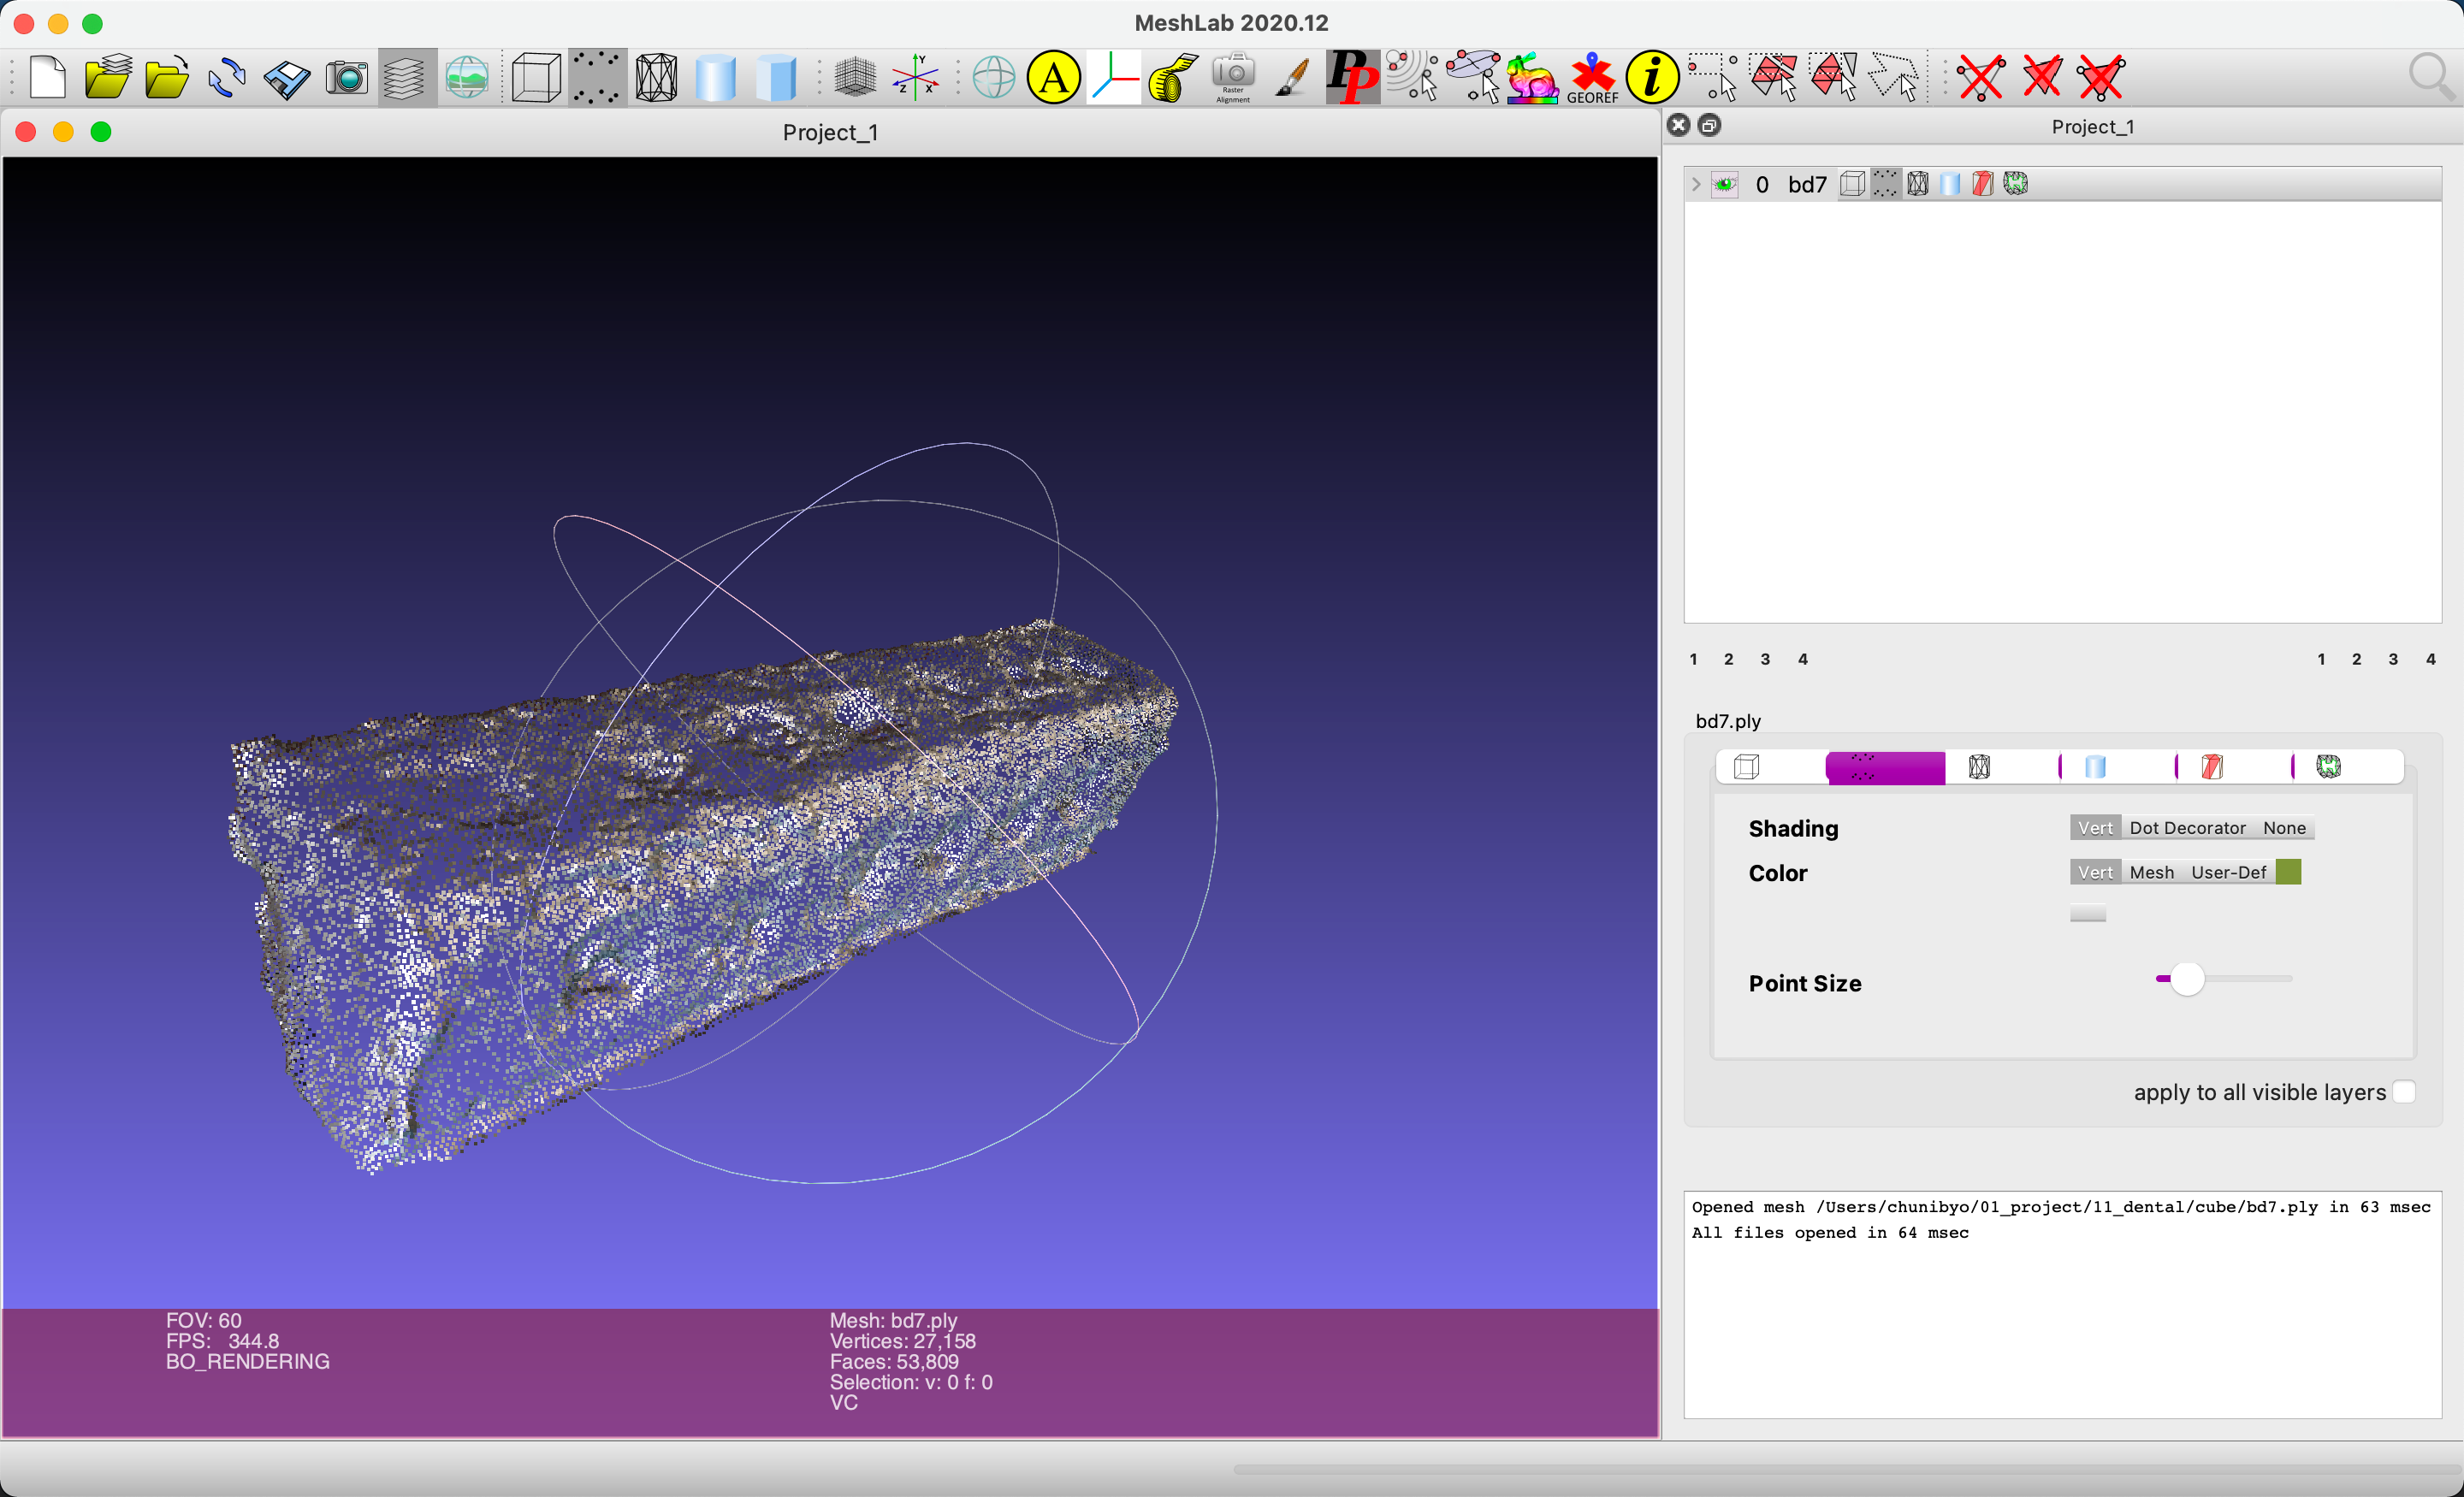Click the GEOREF reference tool icon
Viewport: 2464px width, 1497px height.
(1591, 77)
